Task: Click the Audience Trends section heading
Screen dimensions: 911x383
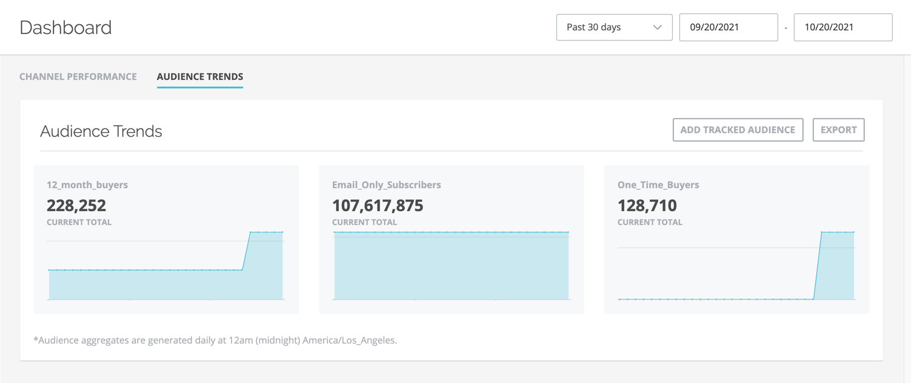Action: (101, 131)
